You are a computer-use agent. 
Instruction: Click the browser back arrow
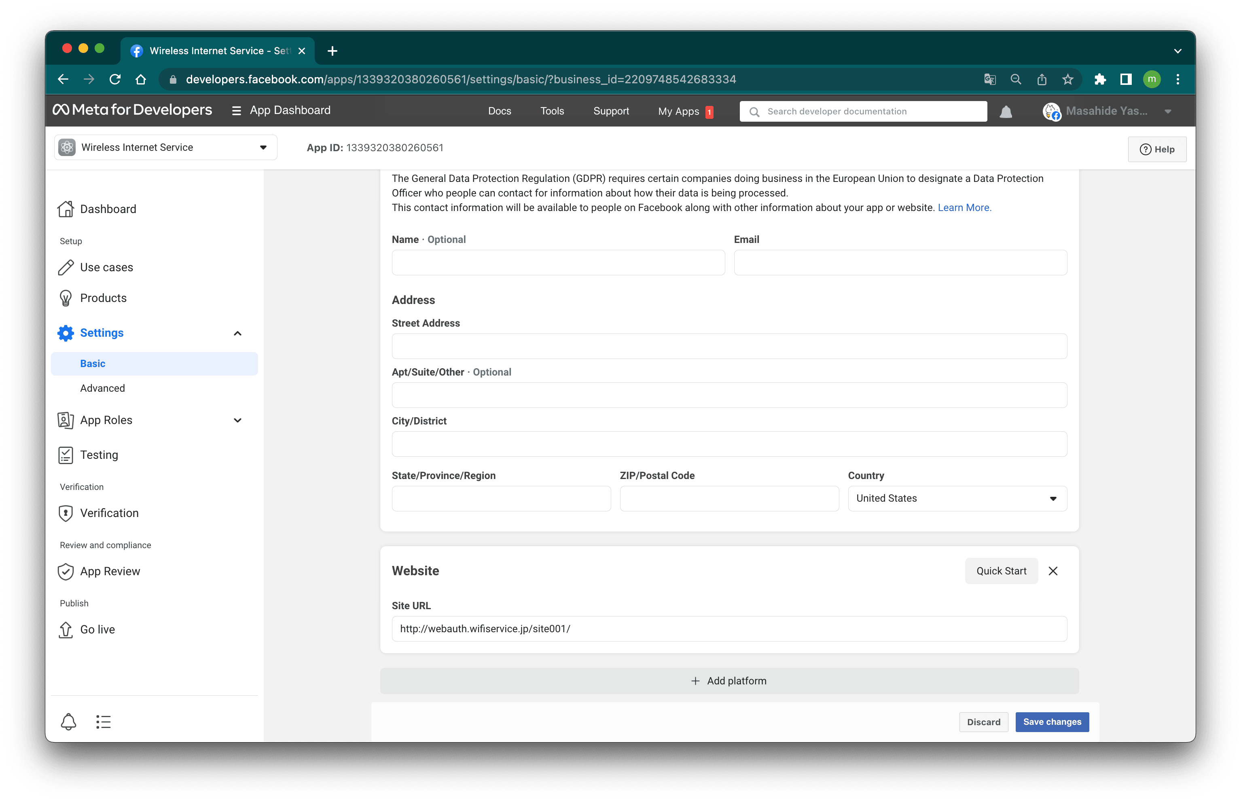(x=63, y=79)
